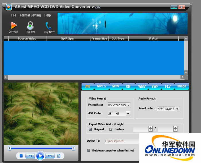Click the Buy Now phone icon
Image resolution: width=201 pixels, height=163 pixels.
click(48, 26)
